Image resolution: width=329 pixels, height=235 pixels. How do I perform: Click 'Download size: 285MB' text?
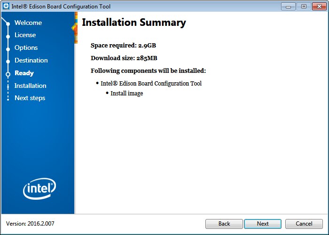pyautogui.click(x=124, y=58)
